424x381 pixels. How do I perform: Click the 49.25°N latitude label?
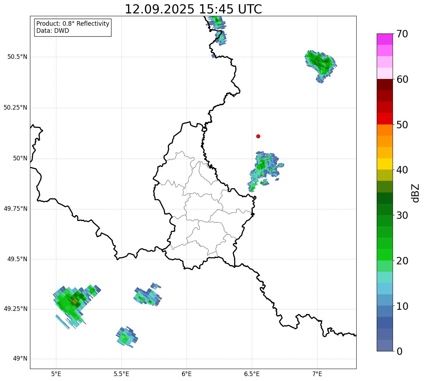click(15, 309)
